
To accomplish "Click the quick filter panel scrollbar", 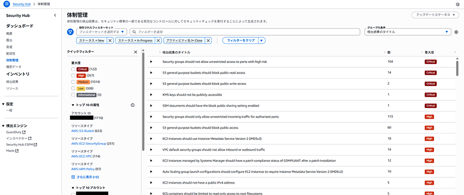I will [143, 101].
